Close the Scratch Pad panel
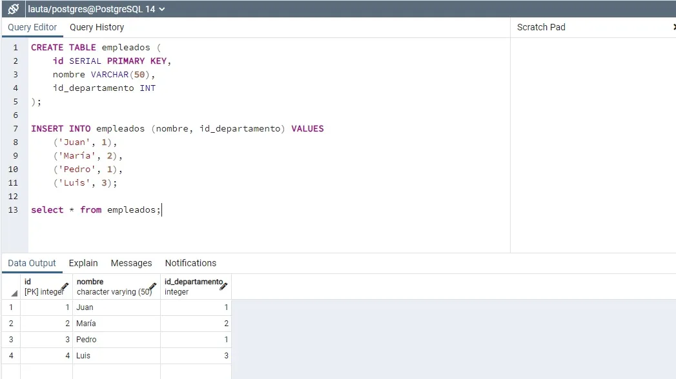The height and width of the screenshot is (379, 676). 673,27
